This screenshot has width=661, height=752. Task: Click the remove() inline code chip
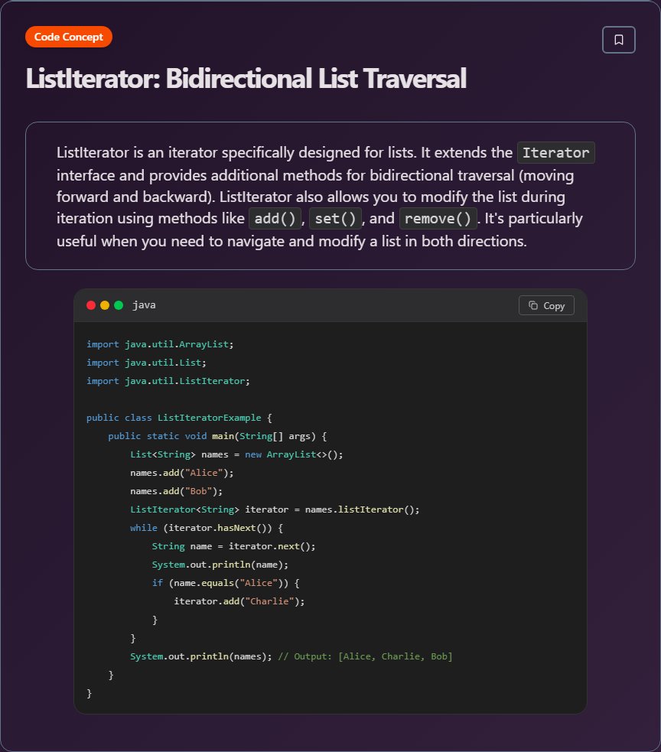[438, 218]
